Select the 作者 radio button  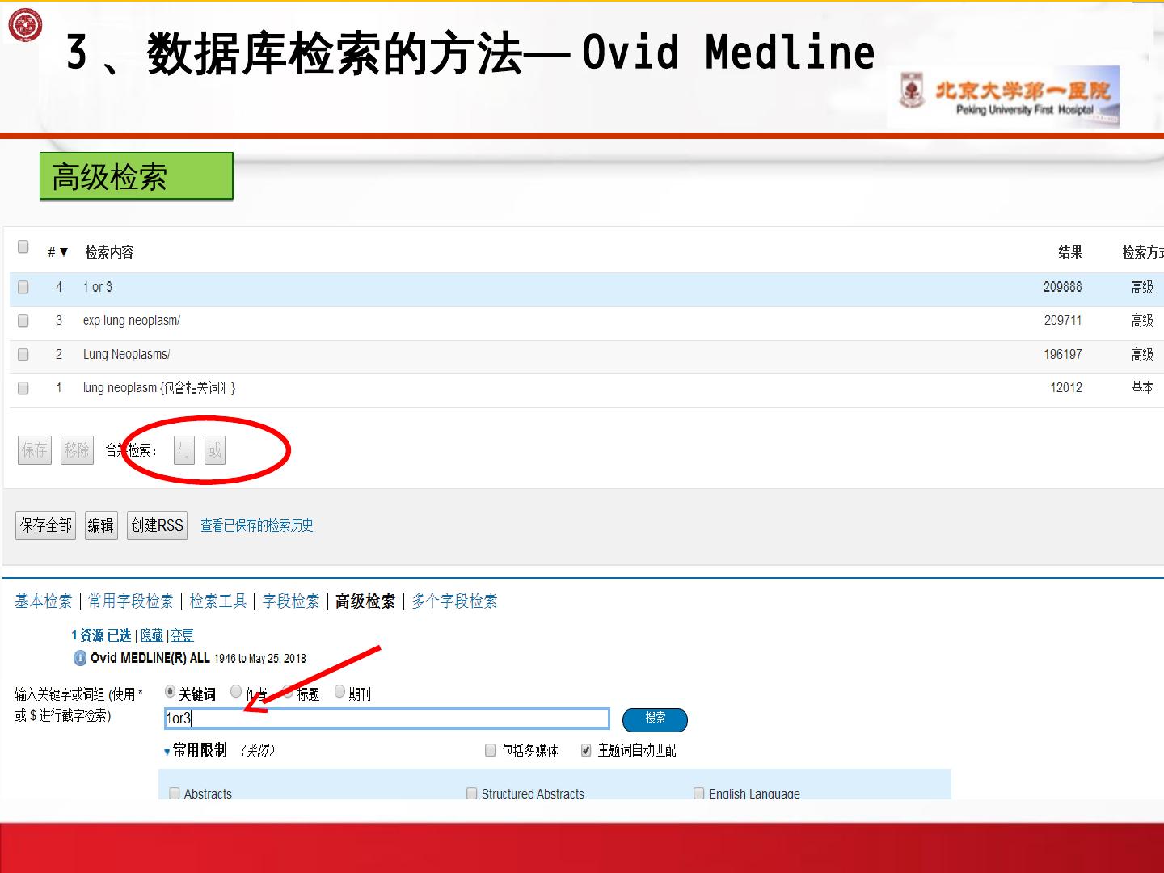click(236, 692)
